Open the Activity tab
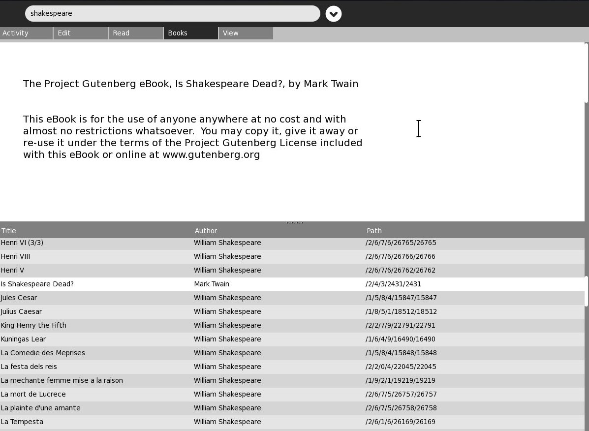Image resolution: width=589 pixels, height=431 pixels. point(26,33)
